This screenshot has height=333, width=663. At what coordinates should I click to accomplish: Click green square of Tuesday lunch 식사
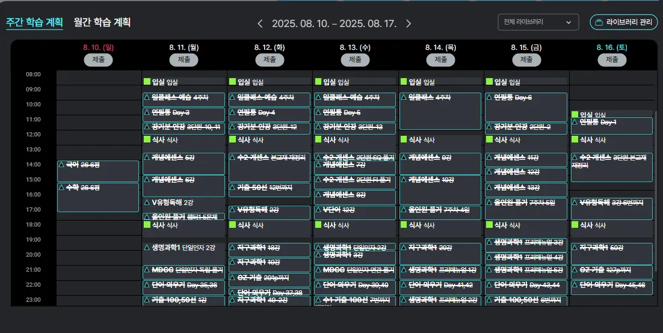pyautogui.click(x=233, y=139)
